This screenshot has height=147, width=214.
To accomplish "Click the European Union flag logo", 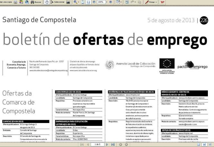I will [x=167, y=66].
